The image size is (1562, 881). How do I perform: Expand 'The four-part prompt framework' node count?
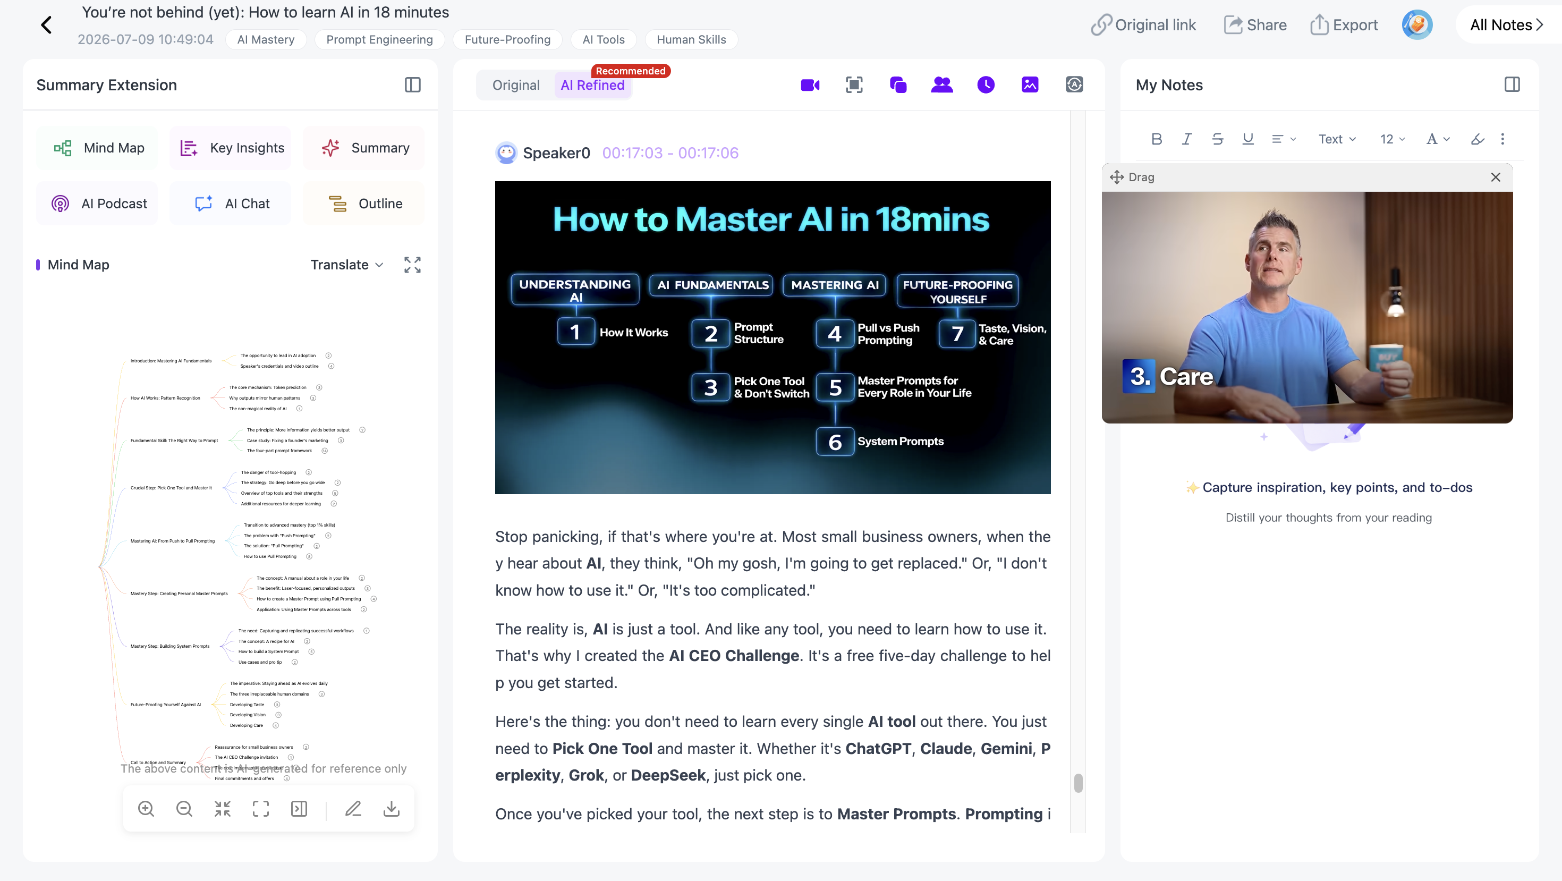tap(325, 451)
